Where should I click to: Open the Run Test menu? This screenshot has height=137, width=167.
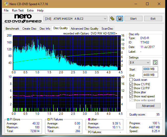pos(18,10)
